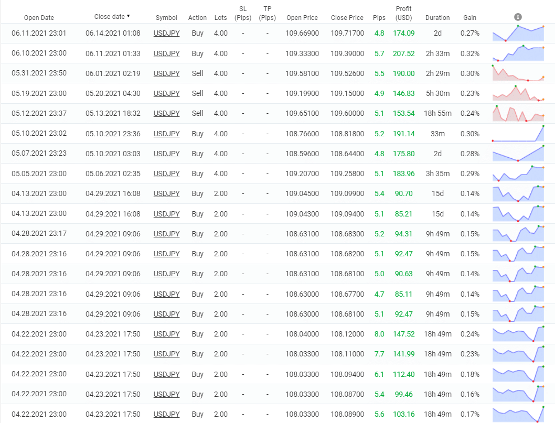Click the Symbol column header
Image resolution: width=555 pixels, height=423 pixels.
[166, 17]
